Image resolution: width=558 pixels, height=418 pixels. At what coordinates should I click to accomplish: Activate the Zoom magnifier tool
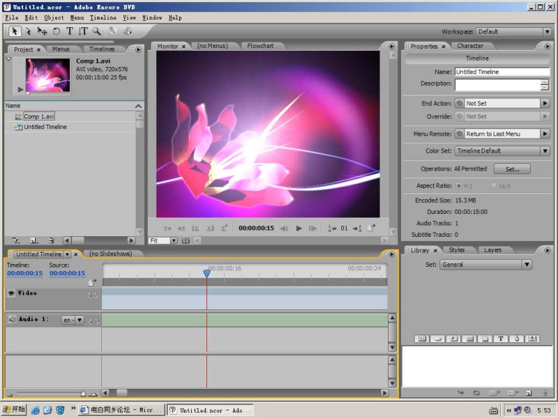coord(96,31)
